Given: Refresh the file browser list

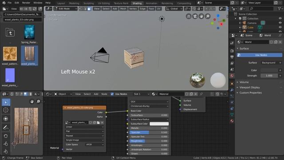Looking at the screenshot, I should tap(35, 9).
